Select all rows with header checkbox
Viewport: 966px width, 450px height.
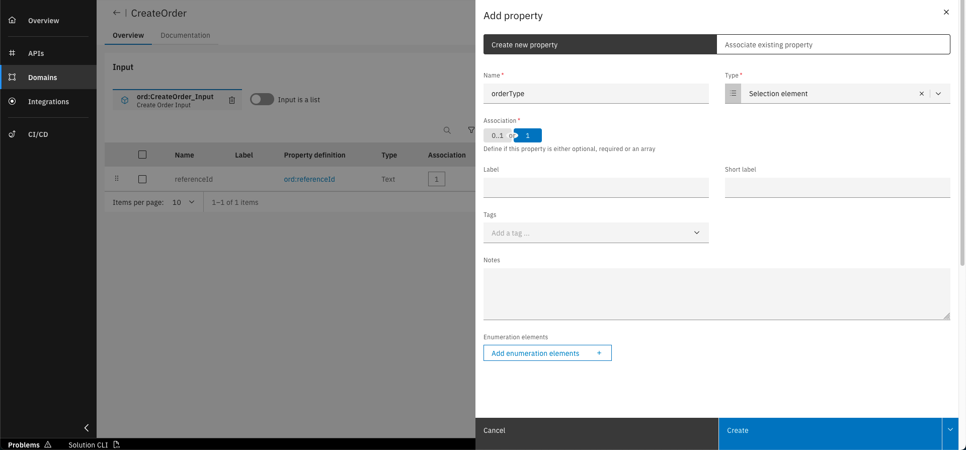[142, 155]
